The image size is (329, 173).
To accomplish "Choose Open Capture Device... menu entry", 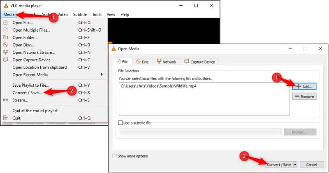I will [54, 60].
